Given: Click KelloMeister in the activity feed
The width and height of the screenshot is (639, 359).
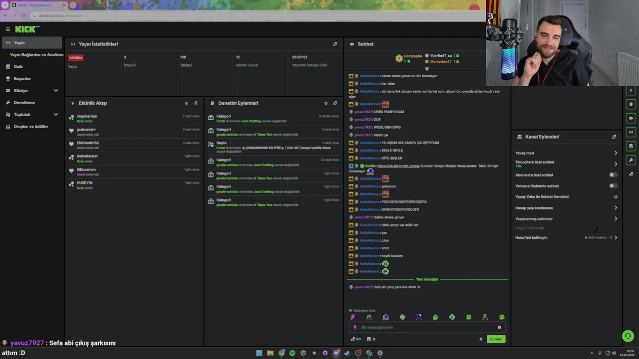Looking at the screenshot, I should coord(87,156).
